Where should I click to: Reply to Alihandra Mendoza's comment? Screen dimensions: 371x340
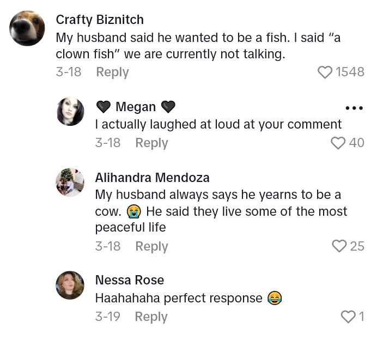coord(151,246)
